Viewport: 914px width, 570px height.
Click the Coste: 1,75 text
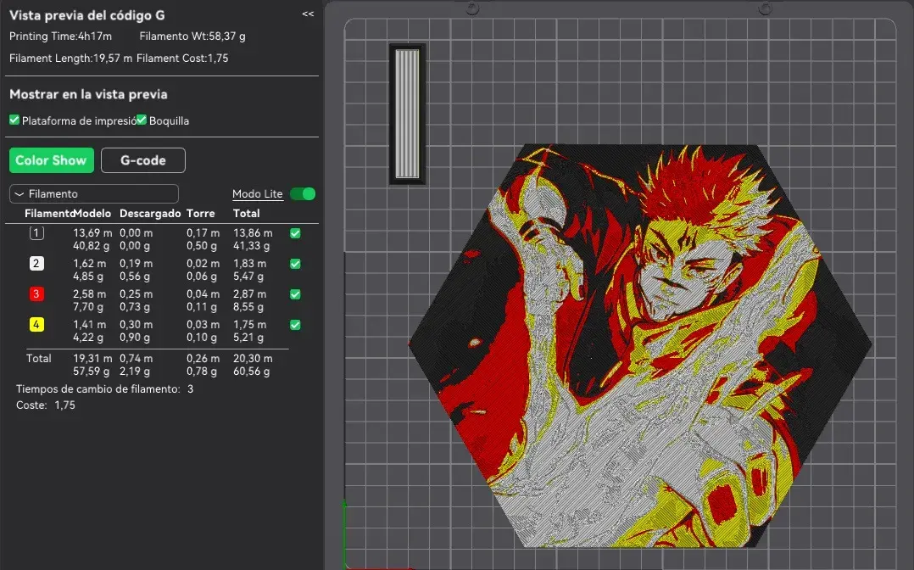pos(46,405)
